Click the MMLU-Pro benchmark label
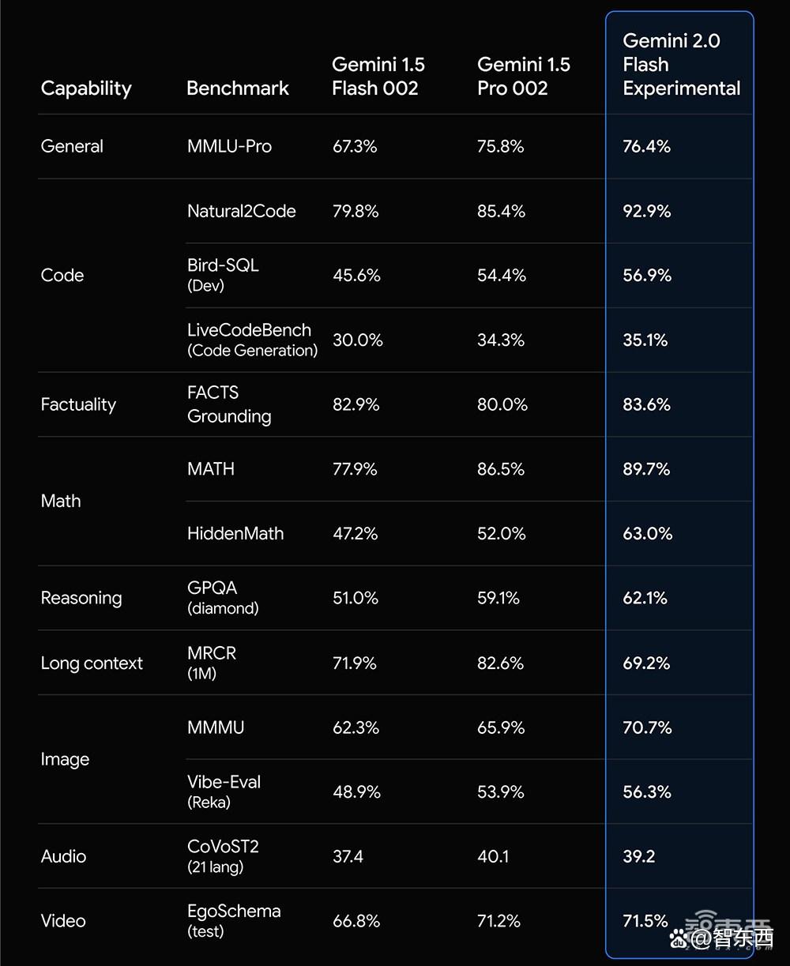The height and width of the screenshot is (966, 790). pos(229,146)
